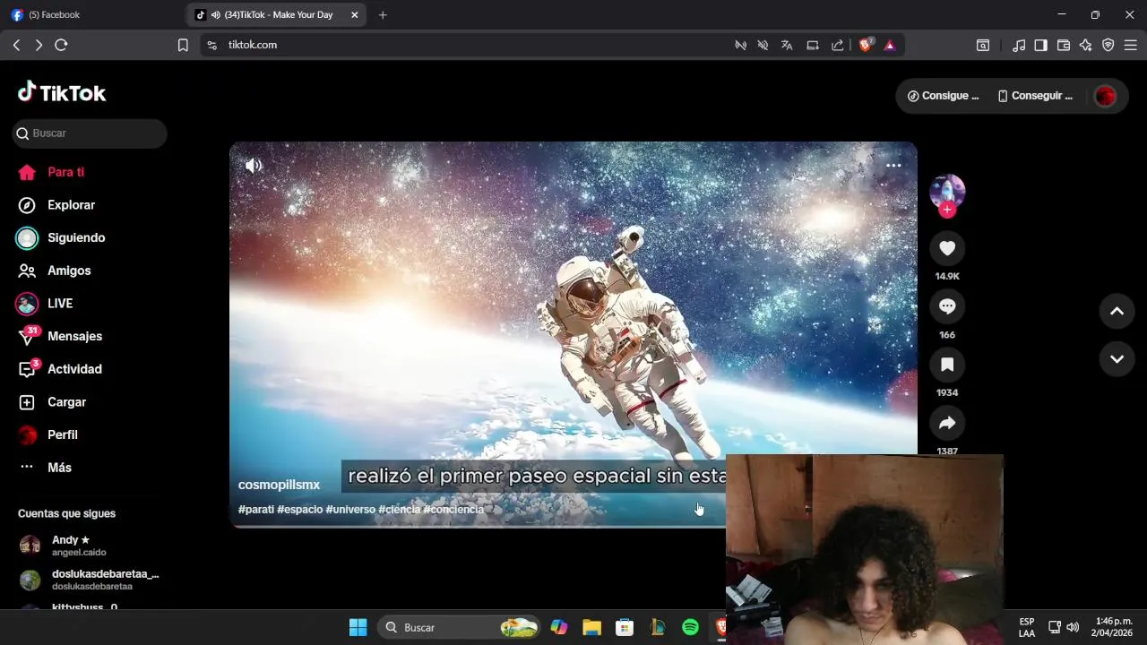Open followed account Andy ★
This screenshot has width=1147, height=645.
tap(90, 546)
